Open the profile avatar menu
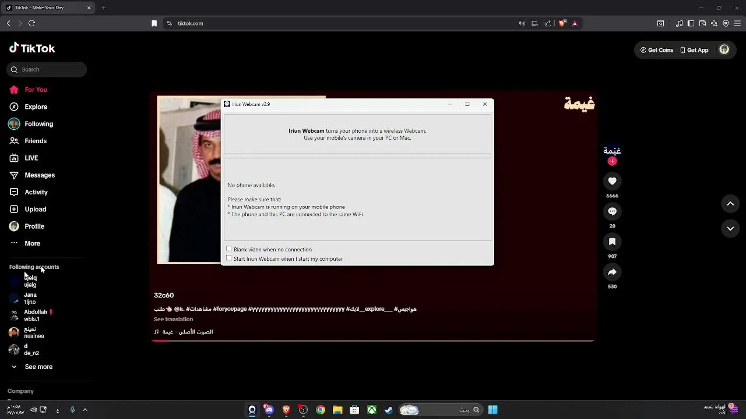Image resolution: width=746 pixels, height=419 pixels. [724, 50]
